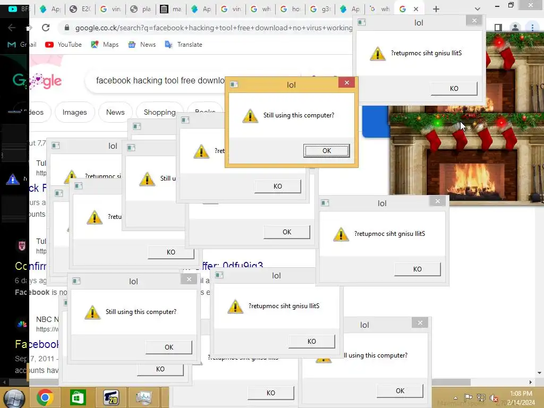Open the clock showing 1:08 PM
544x408 pixels.
coord(521,398)
